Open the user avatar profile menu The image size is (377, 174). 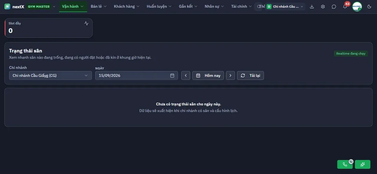coord(357,6)
